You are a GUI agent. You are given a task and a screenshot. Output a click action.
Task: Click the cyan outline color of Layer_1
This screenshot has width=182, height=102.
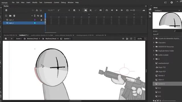coord(35,23)
